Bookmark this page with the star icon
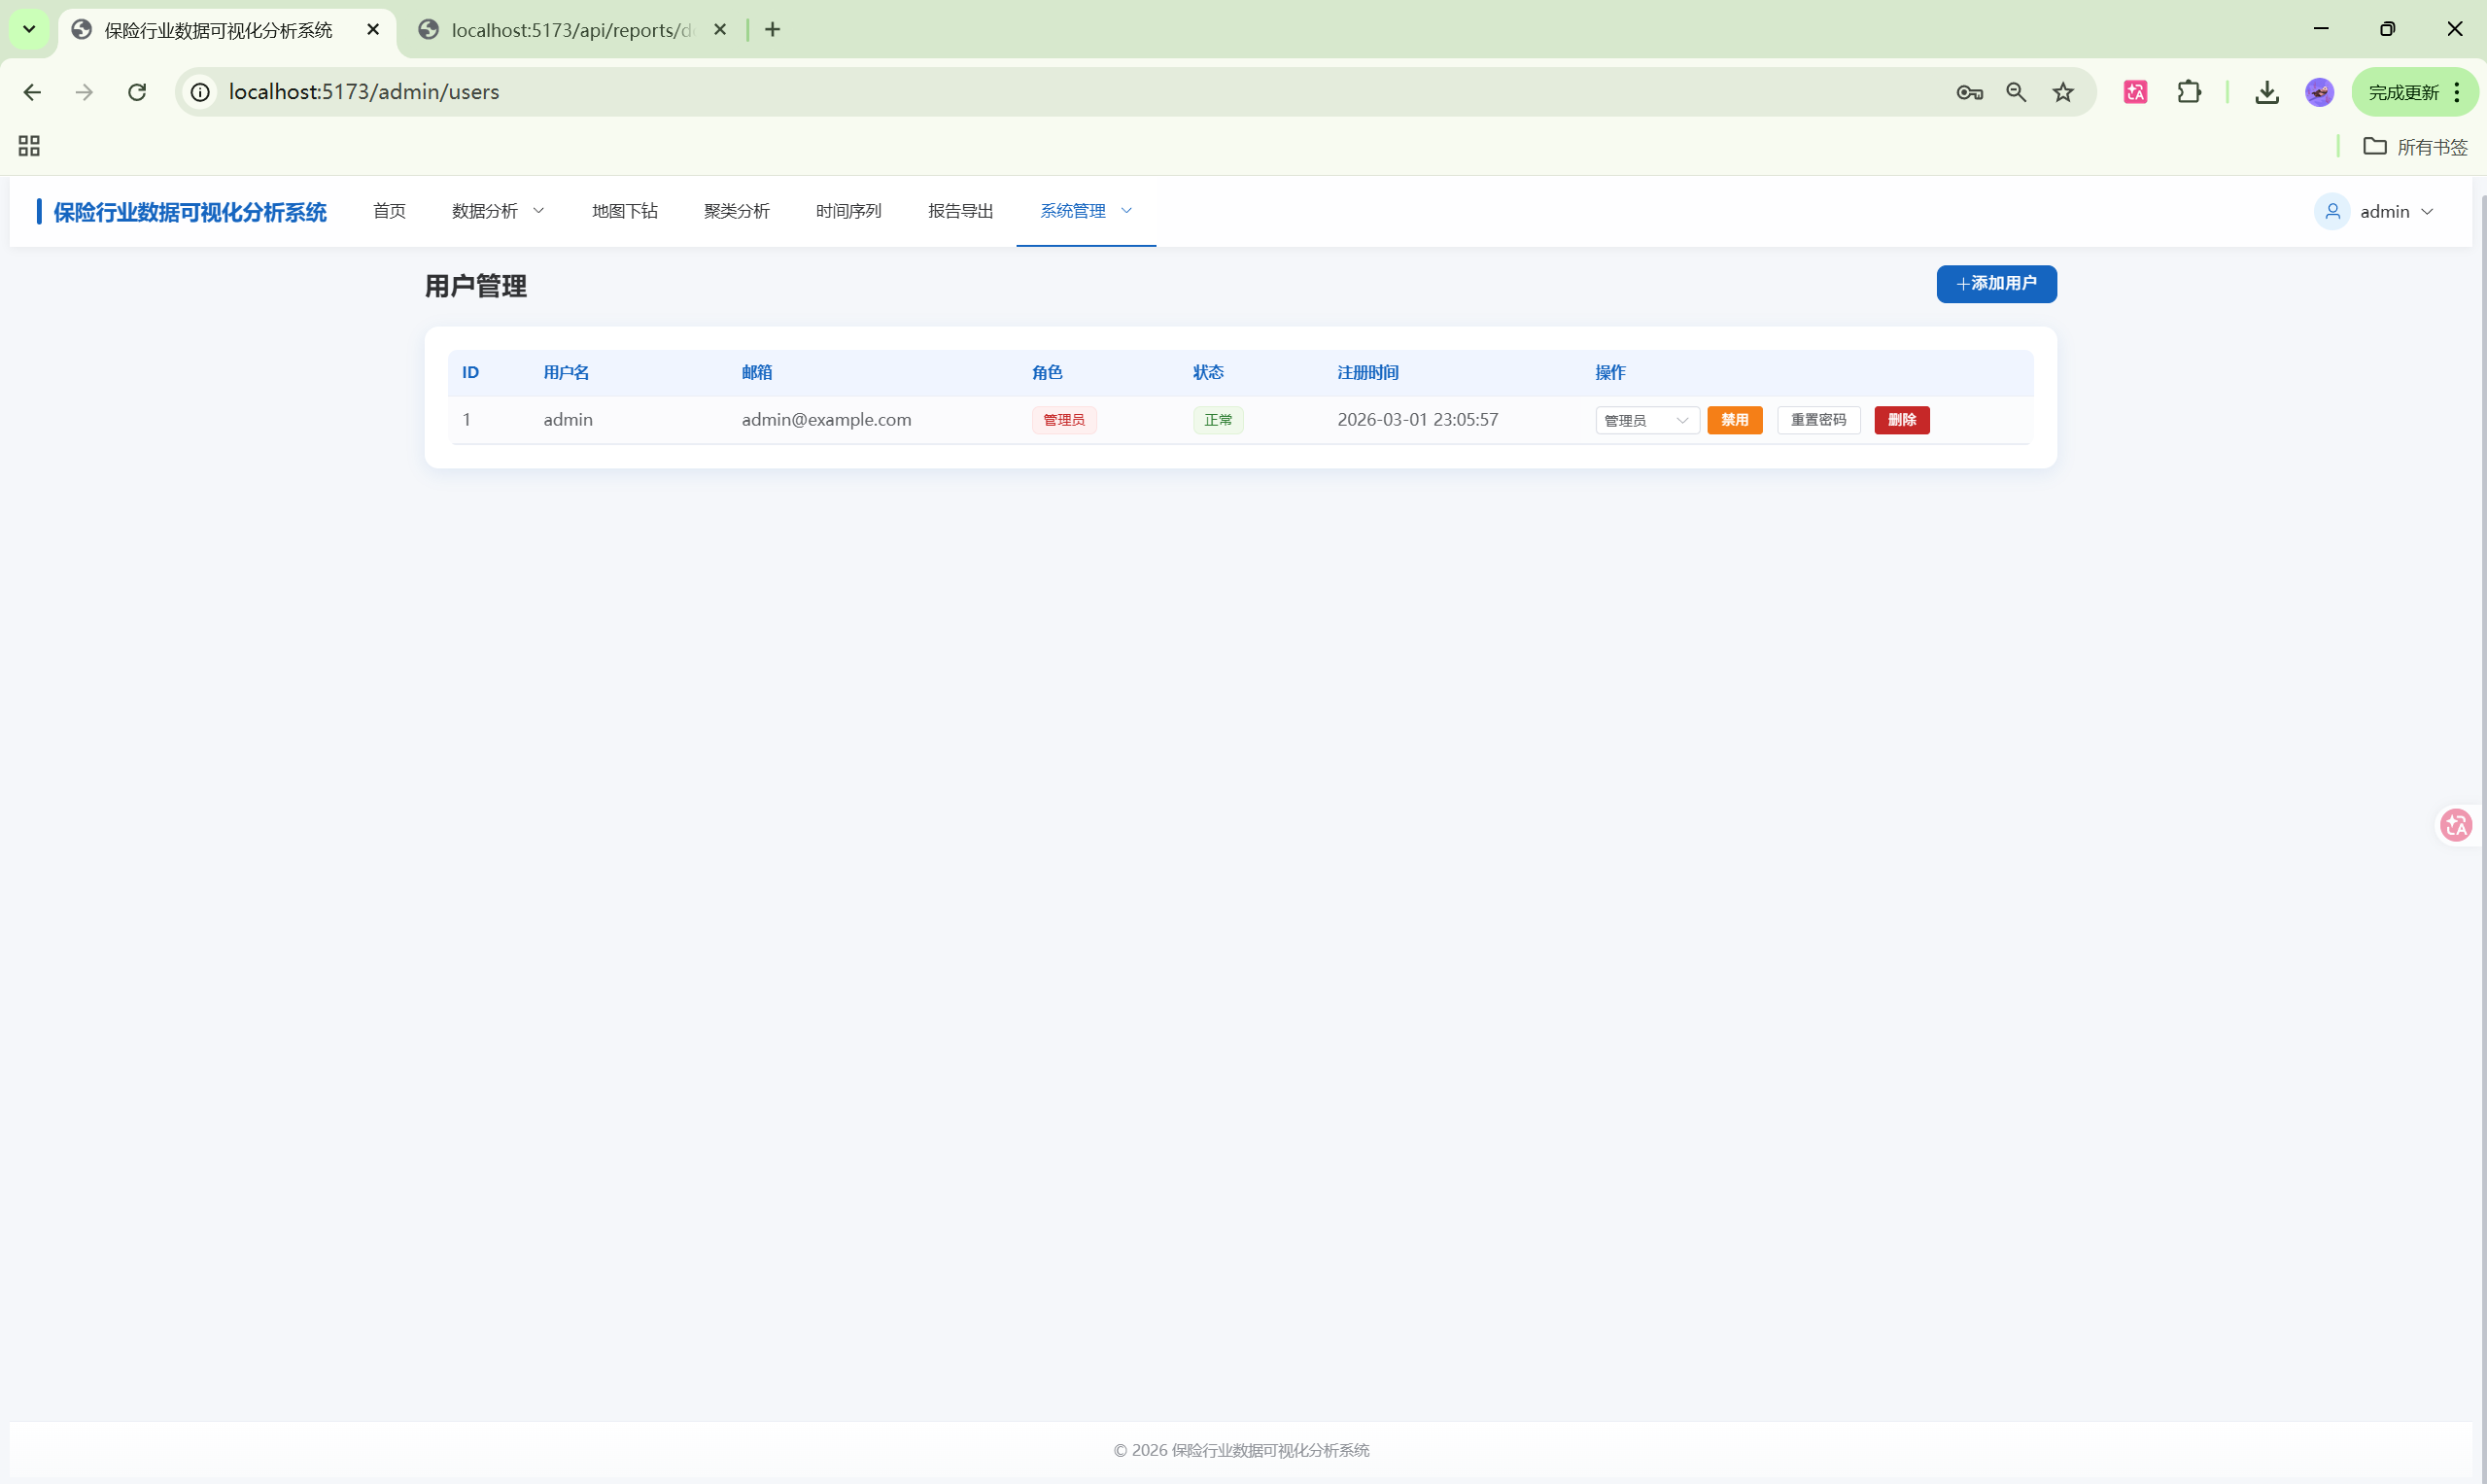 pyautogui.click(x=2063, y=92)
